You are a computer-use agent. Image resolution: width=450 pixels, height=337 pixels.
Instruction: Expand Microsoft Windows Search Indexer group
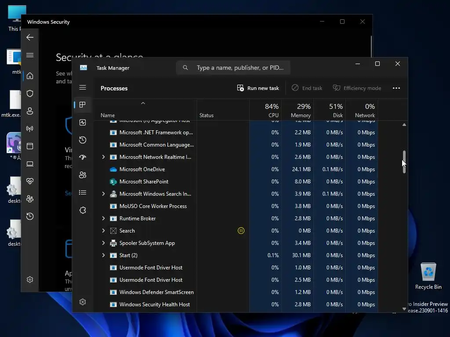(x=103, y=194)
